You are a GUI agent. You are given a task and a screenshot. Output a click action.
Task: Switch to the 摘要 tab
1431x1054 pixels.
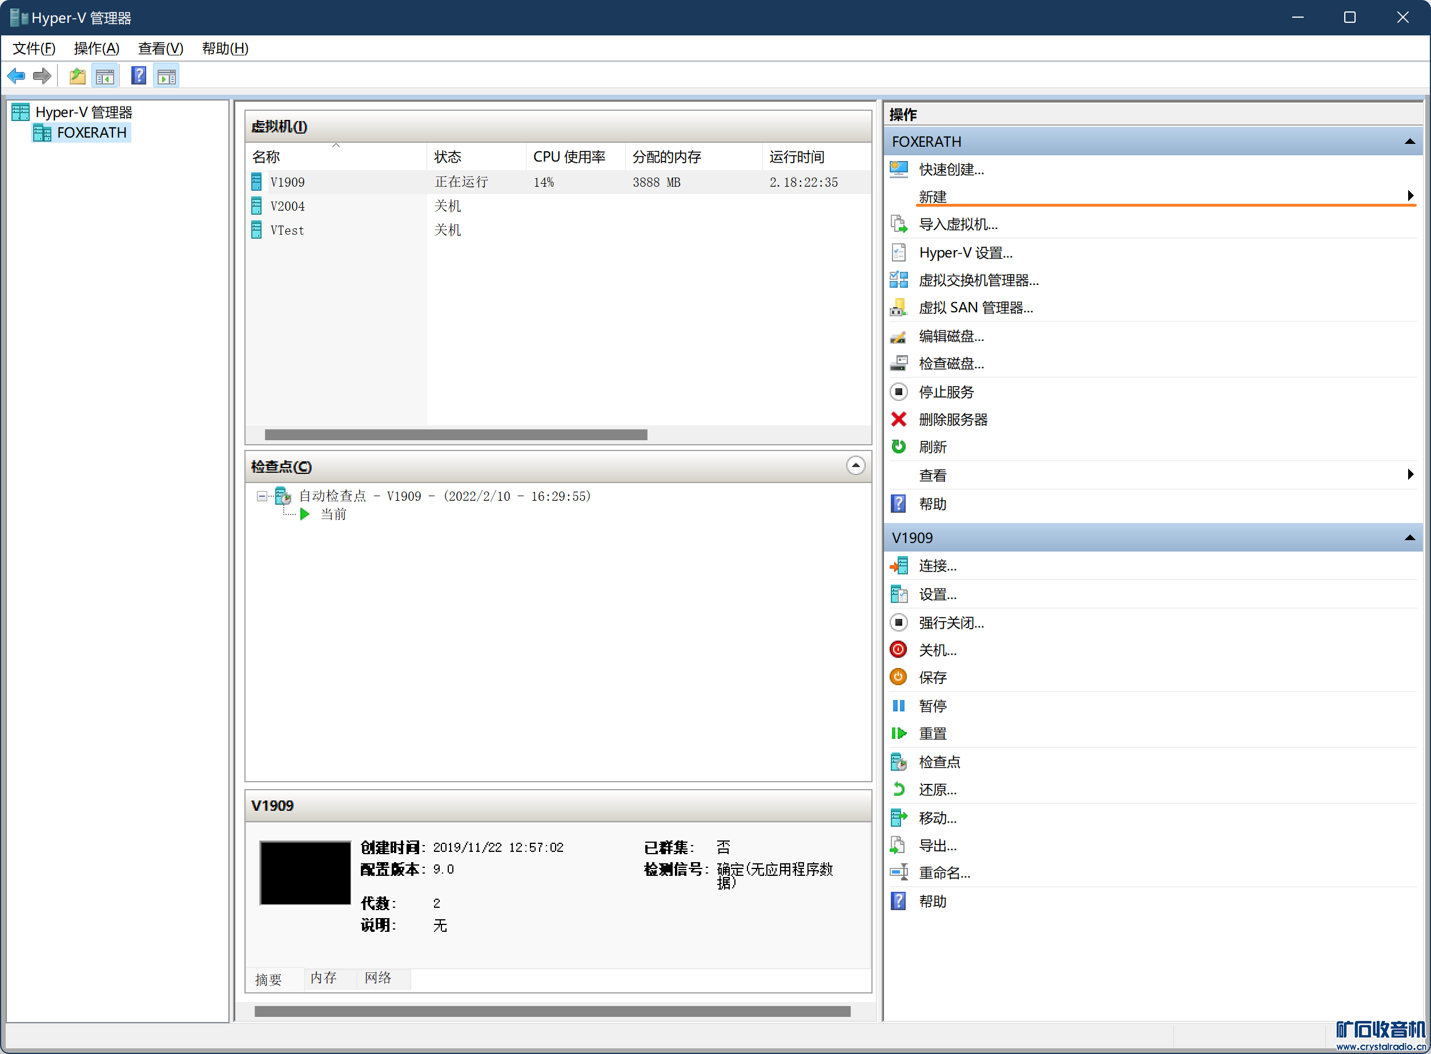268,979
